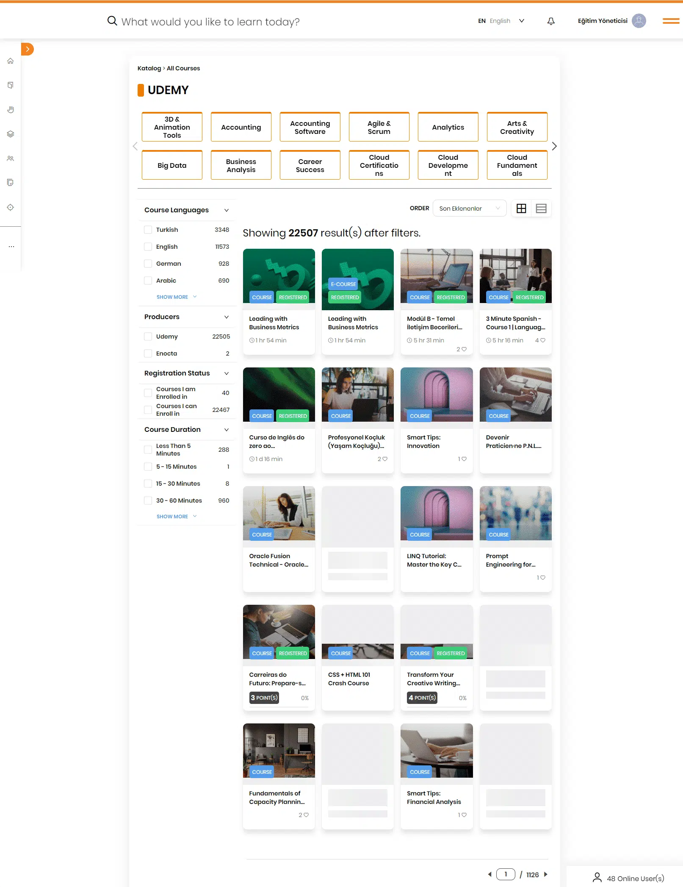Check the Arabic language filter
This screenshot has width=683, height=887.
pyautogui.click(x=148, y=281)
